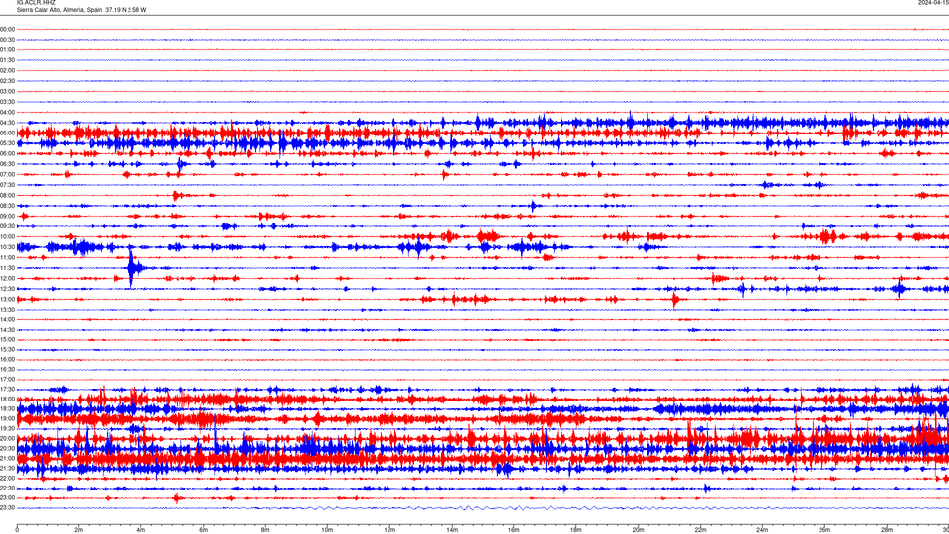Click the station code IG.ACLR..HHZ header

(x=37, y=2)
